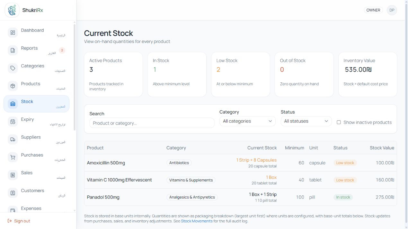Click the ShukriRx logo icon
Image resolution: width=408 pixels, height=229 pixels.
tap(12, 10)
